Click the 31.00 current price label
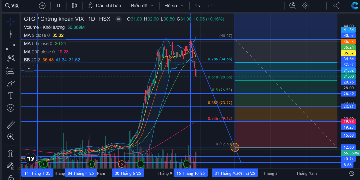Image resolution: width=360 pixels, height=180 pixels. pos(348,76)
